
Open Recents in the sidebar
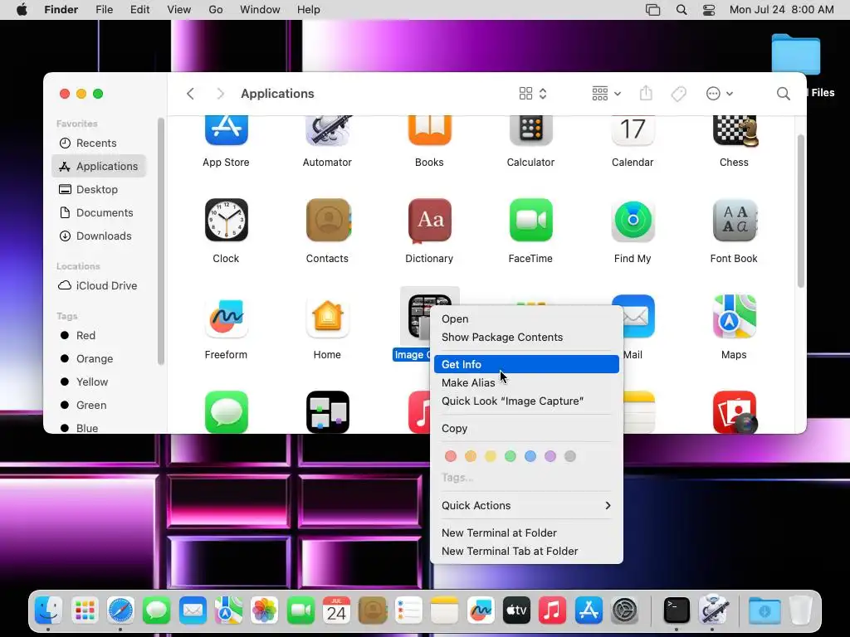[100, 143]
